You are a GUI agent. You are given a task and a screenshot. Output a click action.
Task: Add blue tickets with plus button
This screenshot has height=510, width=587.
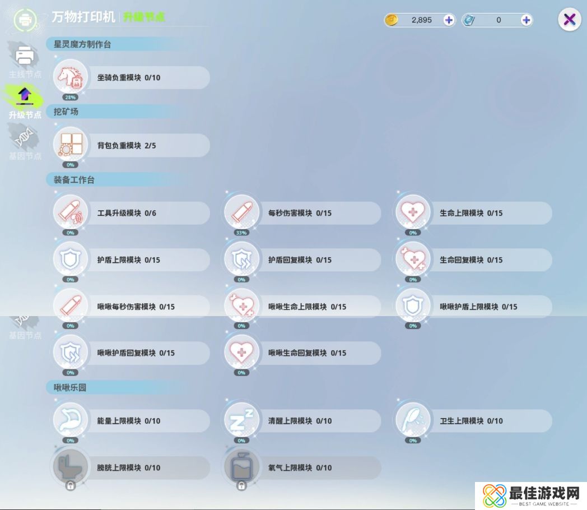tap(526, 20)
